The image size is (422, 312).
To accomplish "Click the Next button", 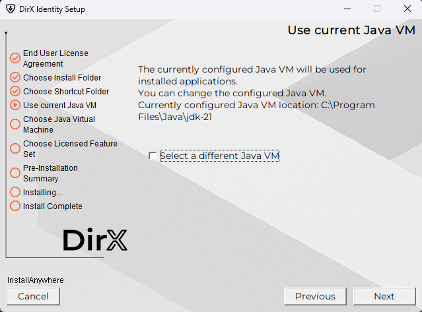I will click(384, 296).
